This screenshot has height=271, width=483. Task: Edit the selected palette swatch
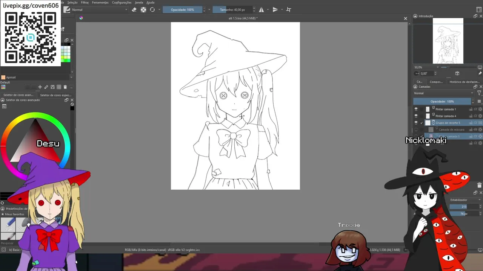point(46,87)
